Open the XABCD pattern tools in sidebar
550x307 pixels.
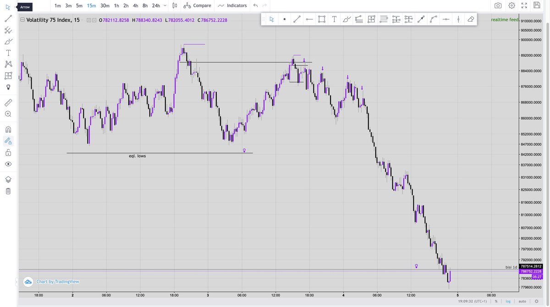point(8,64)
